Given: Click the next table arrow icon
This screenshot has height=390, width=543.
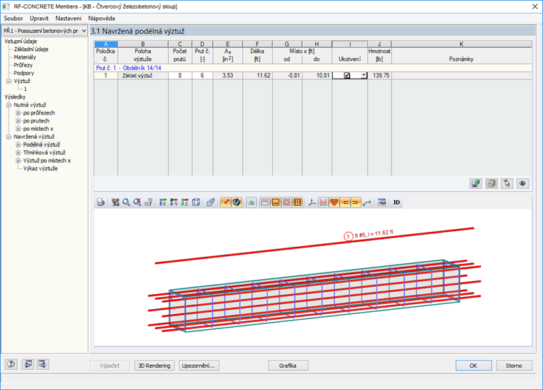Looking at the screenshot, I should pyautogui.click(x=43, y=364).
